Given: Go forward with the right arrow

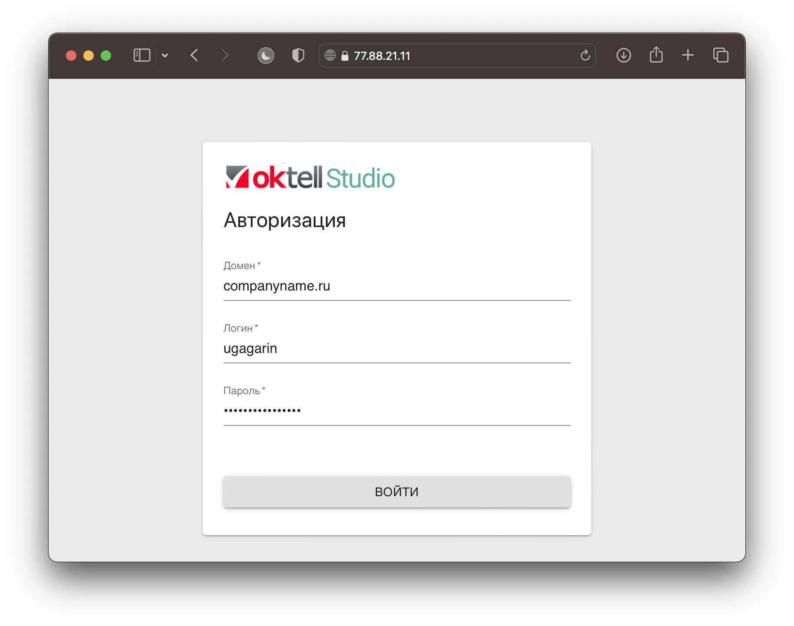Looking at the screenshot, I should pos(224,56).
